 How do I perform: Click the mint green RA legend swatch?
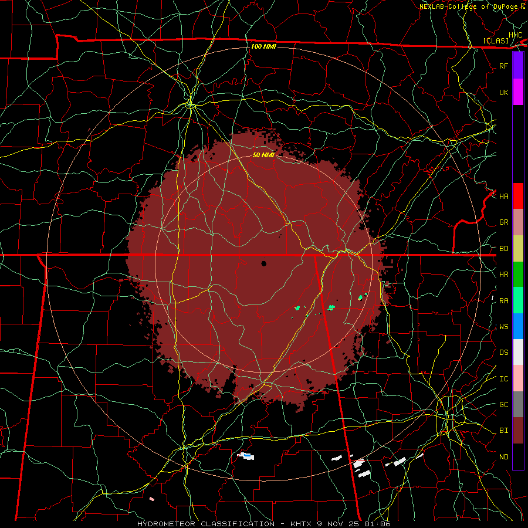pyautogui.click(x=518, y=300)
